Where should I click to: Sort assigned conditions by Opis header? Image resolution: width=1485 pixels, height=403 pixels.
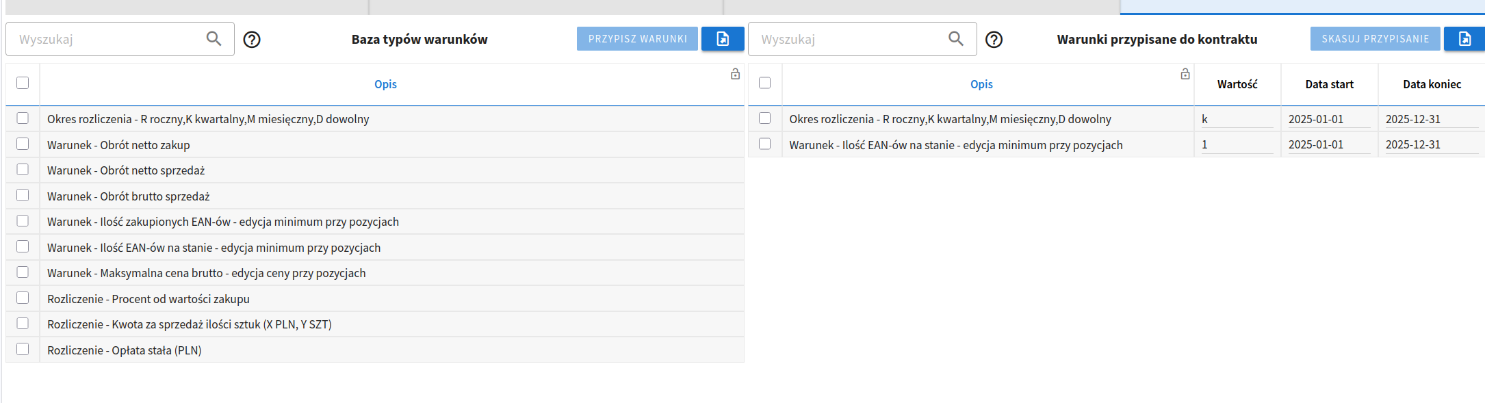[981, 84]
